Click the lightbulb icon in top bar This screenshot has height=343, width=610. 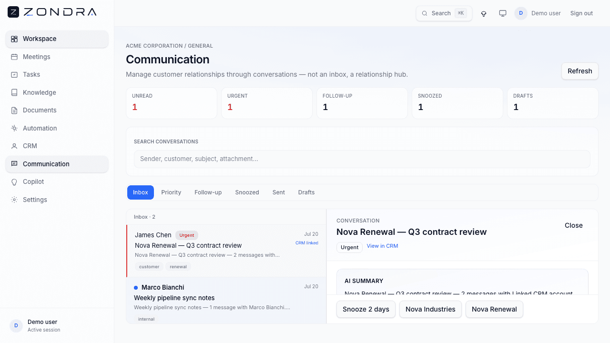484,13
